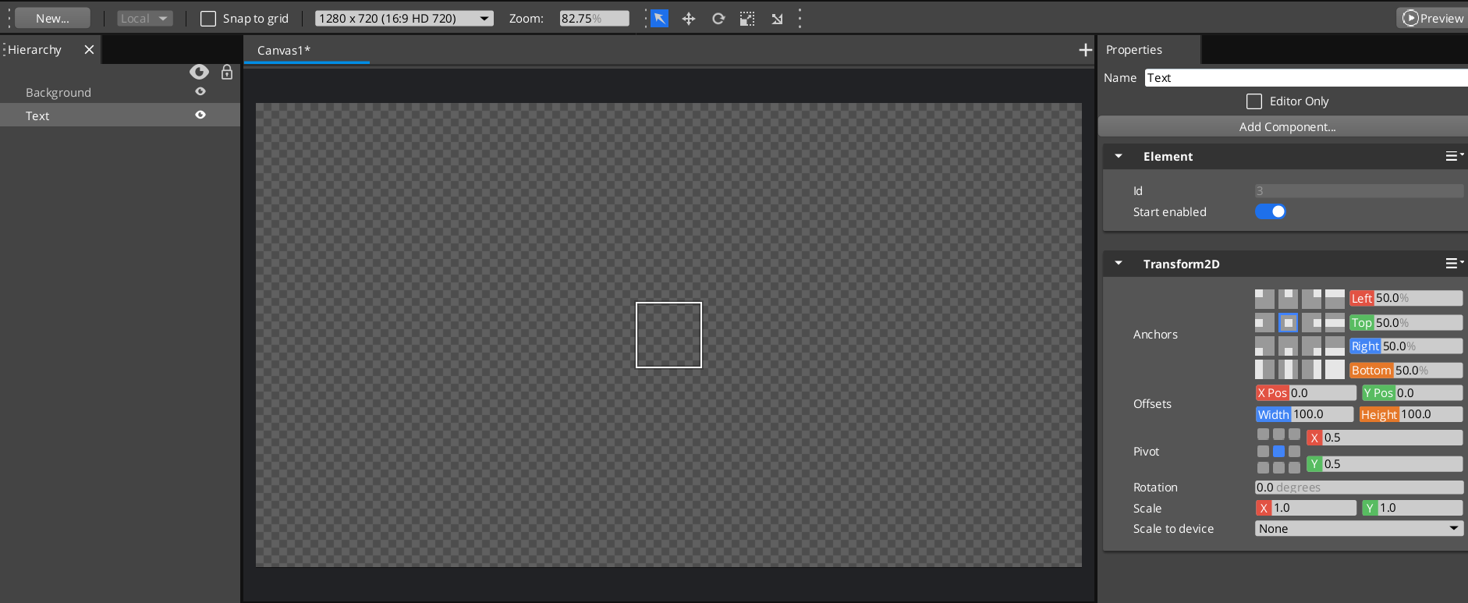Set anchor preset to bottom-center
The width and height of the screenshot is (1468, 603).
pyautogui.click(x=1288, y=346)
